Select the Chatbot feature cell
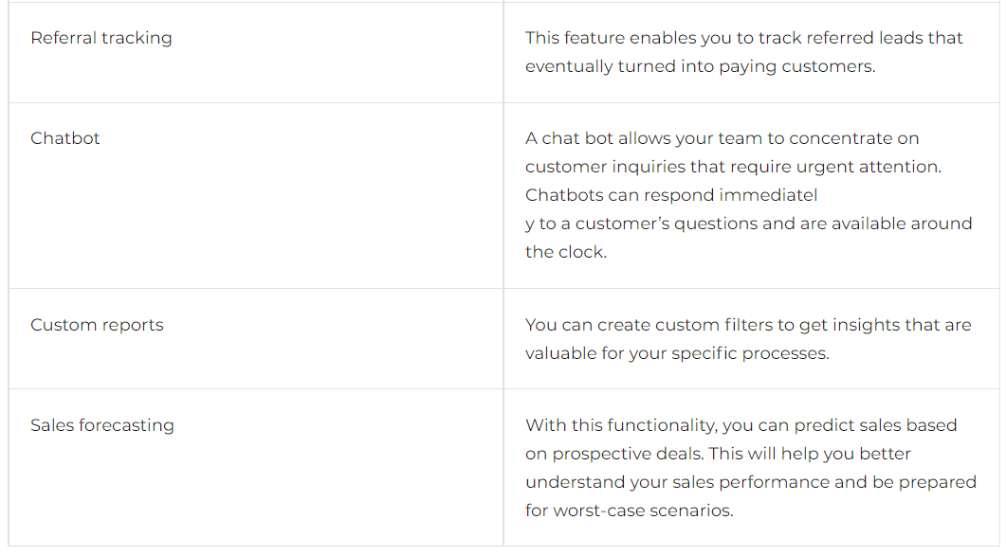The width and height of the screenshot is (1006, 556). pos(256,195)
